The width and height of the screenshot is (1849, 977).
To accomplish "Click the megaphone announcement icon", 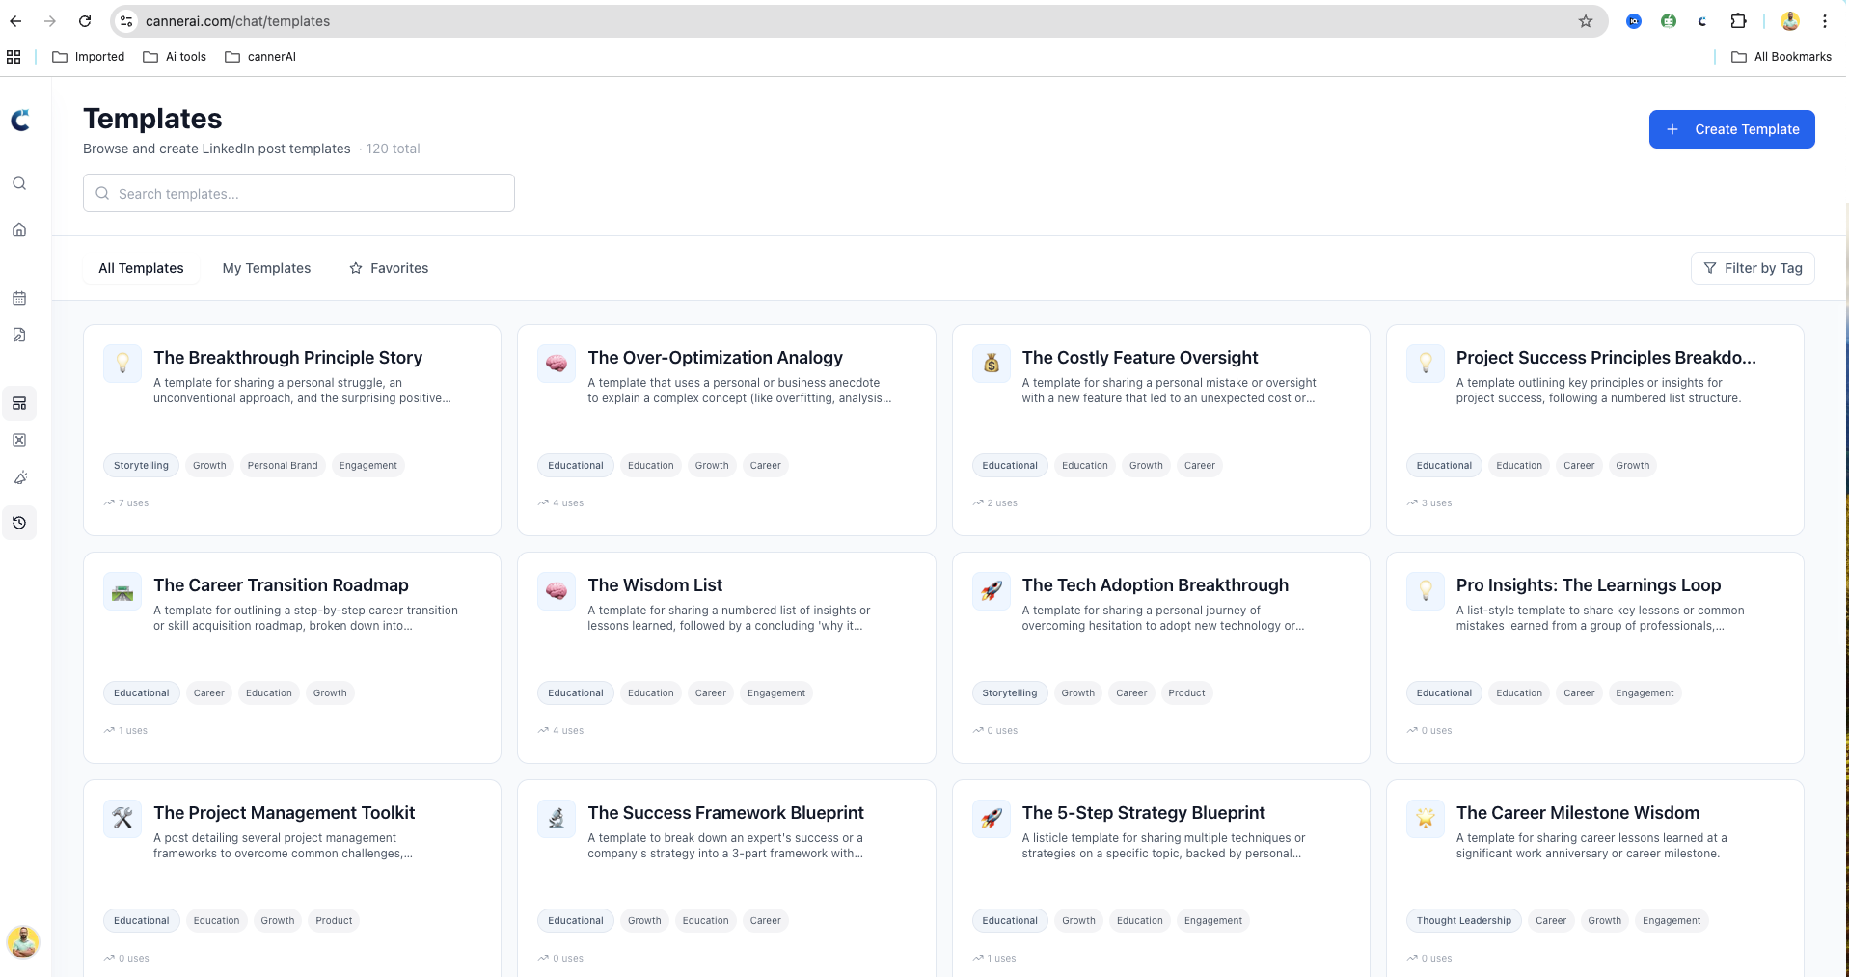I will click(19, 477).
